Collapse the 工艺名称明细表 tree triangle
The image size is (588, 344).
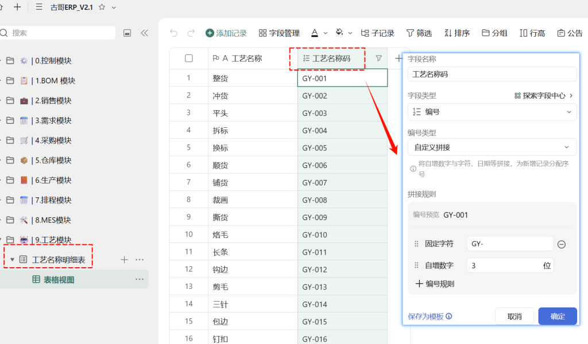coord(12,259)
